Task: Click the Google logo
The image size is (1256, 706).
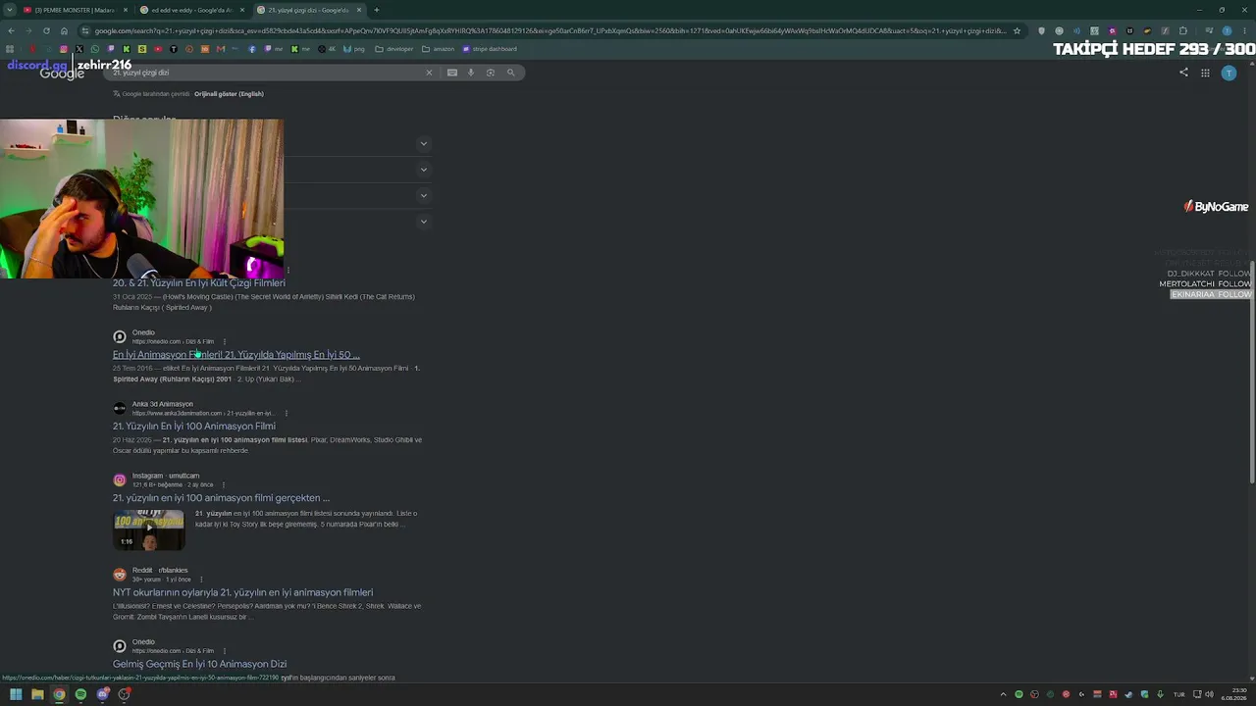Action: pos(62,73)
